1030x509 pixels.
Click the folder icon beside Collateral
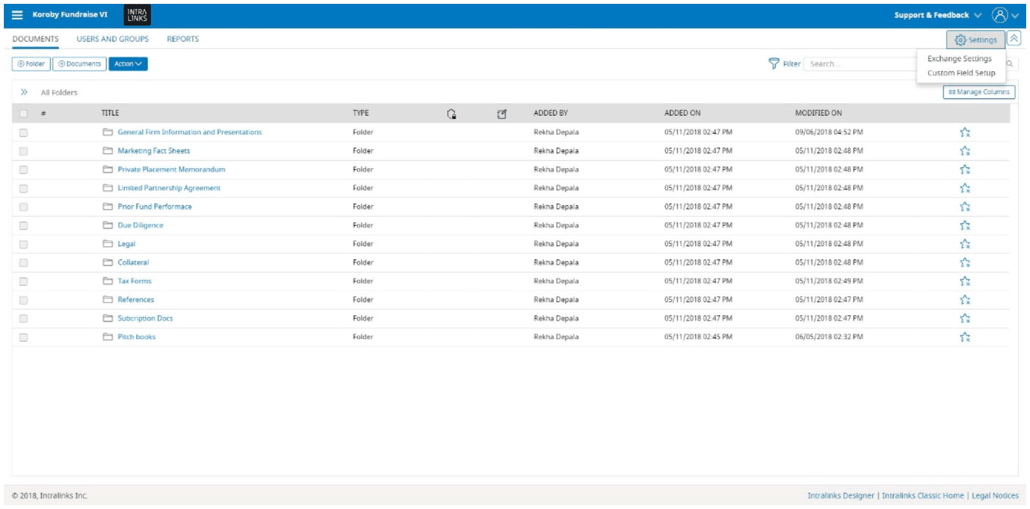pyautogui.click(x=107, y=262)
